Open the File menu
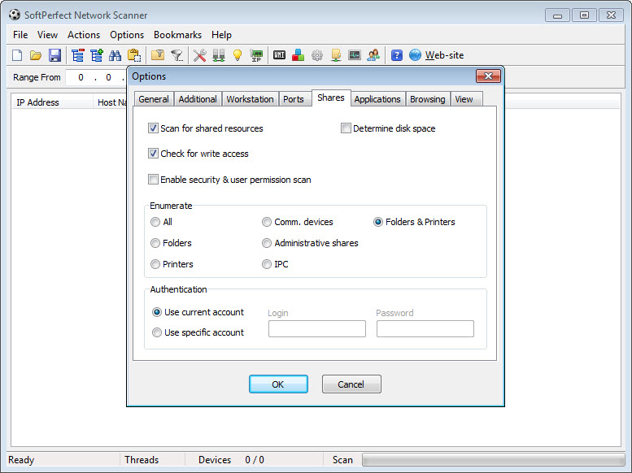This screenshot has width=632, height=473. pos(20,35)
